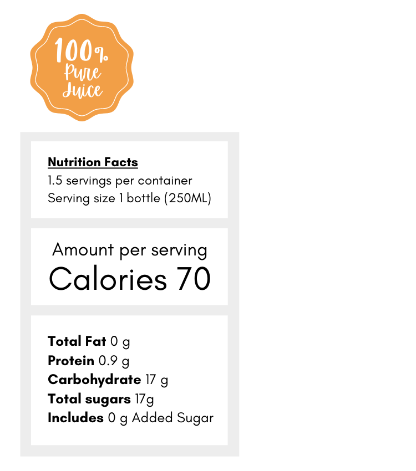Click the bold "Carbohydrate" label
The image size is (416, 471).
94,380
